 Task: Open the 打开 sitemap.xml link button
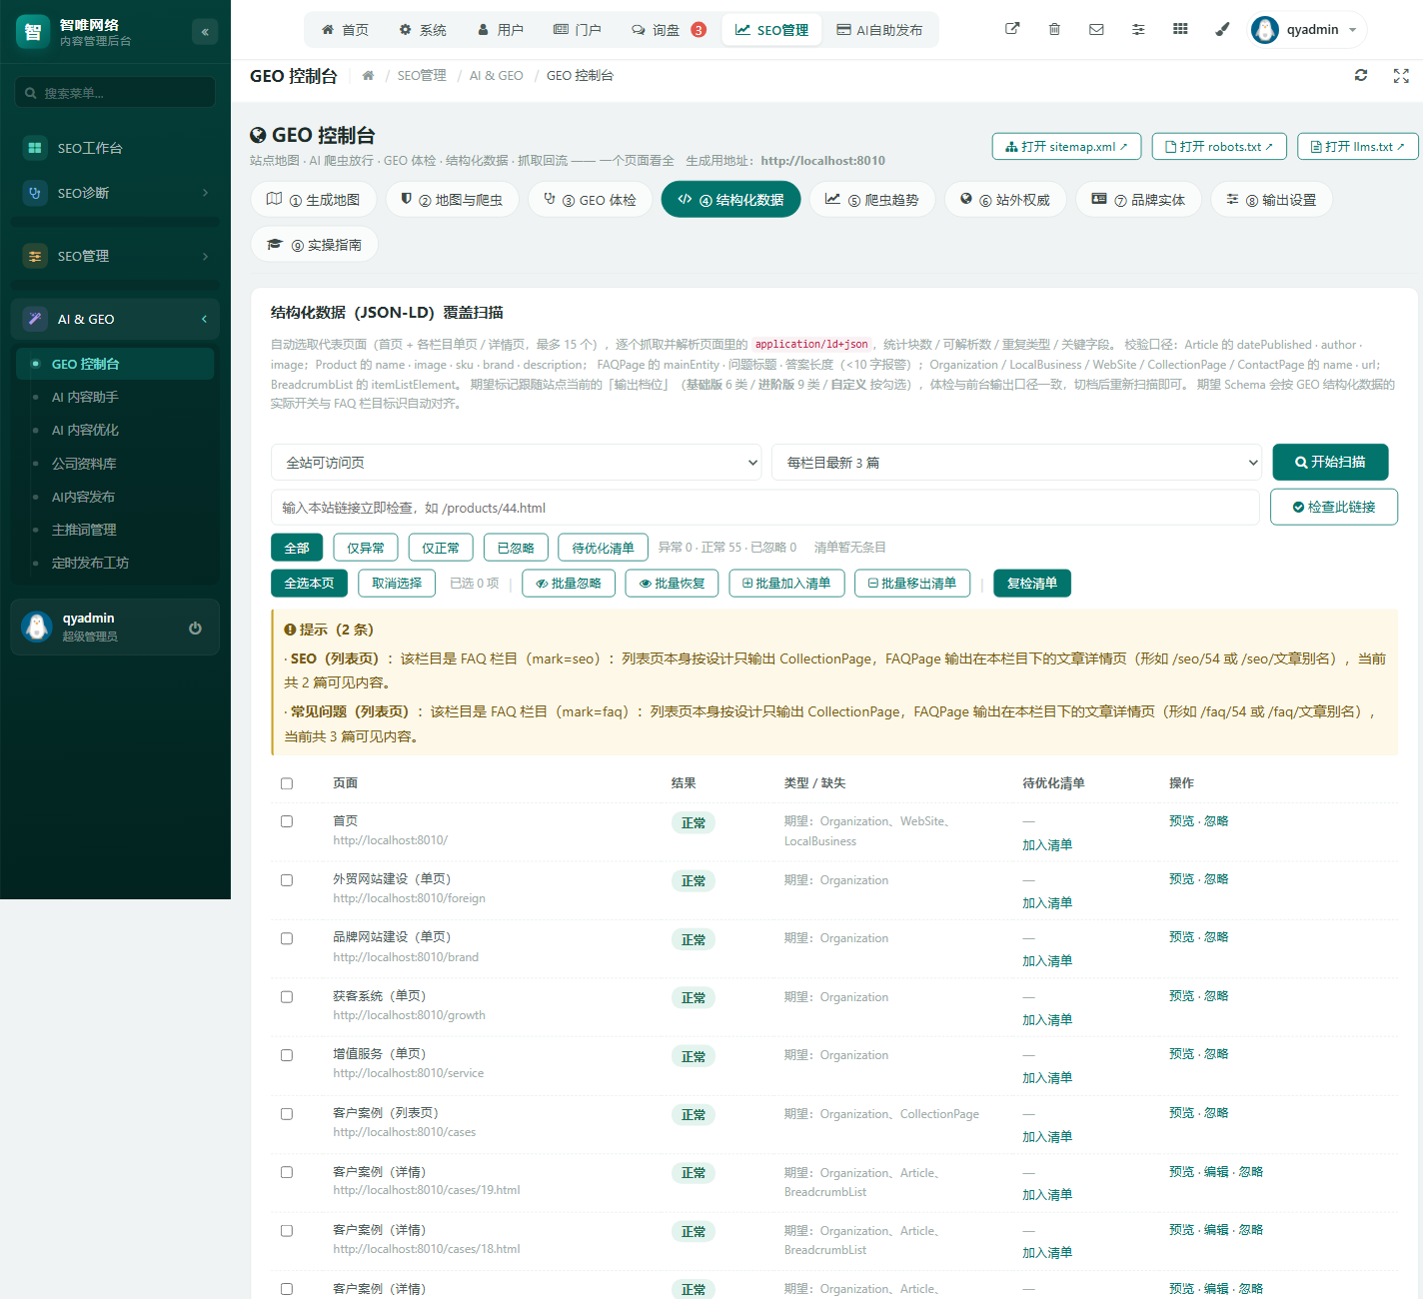point(1066,146)
